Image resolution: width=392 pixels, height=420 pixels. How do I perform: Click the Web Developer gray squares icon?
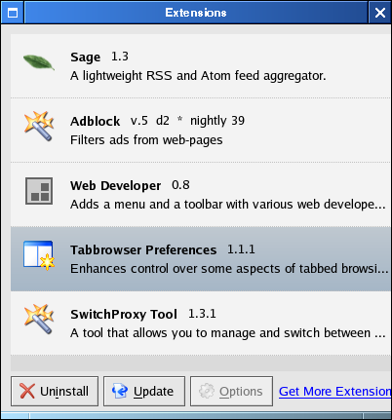click(39, 191)
